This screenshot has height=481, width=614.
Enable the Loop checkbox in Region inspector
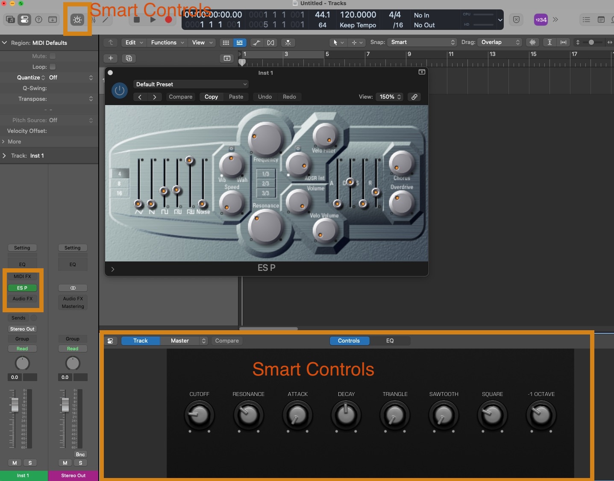(x=53, y=67)
